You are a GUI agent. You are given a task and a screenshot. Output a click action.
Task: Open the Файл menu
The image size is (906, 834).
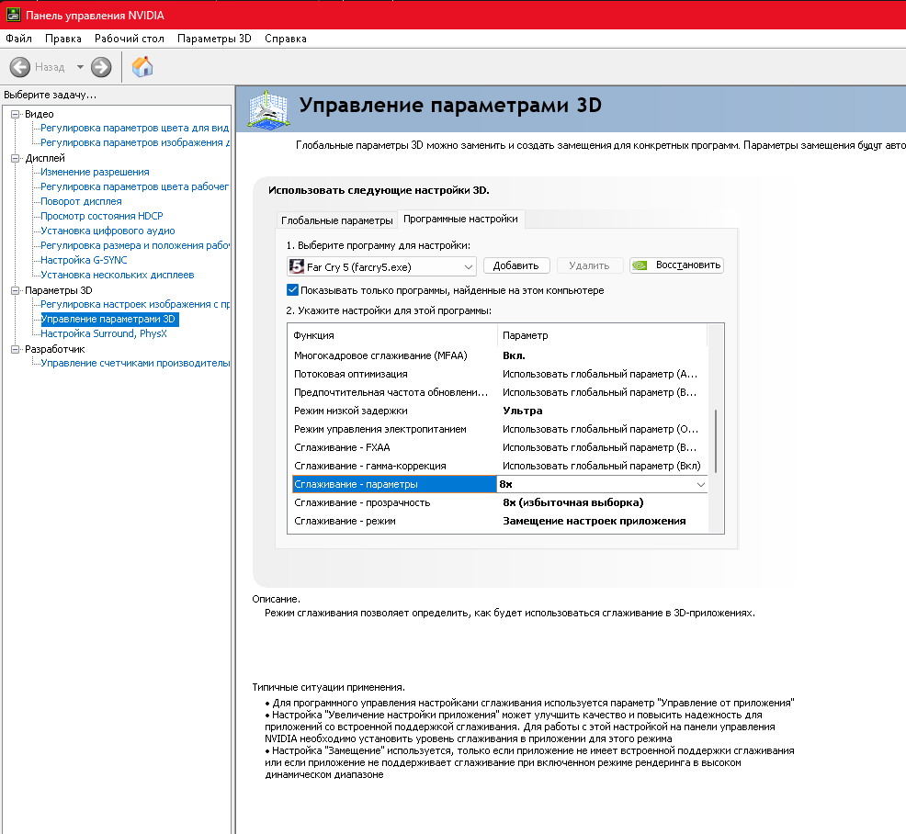tap(18, 39)
